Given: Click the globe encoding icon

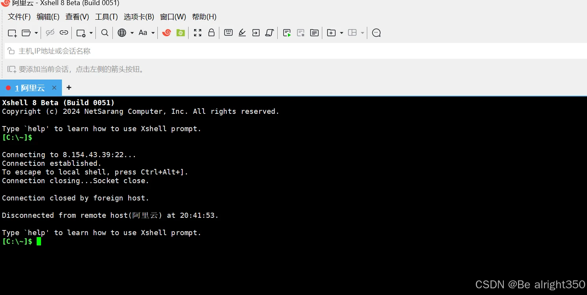Looking at the screenshot, I should click(122, 33).
